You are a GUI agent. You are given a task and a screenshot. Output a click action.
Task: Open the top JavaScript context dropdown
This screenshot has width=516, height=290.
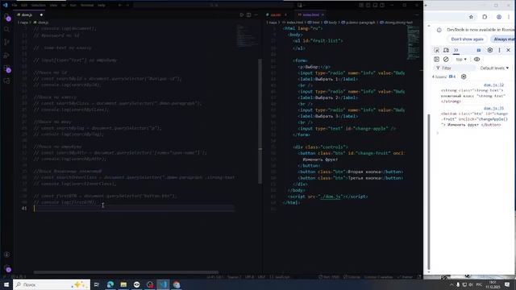461,60
